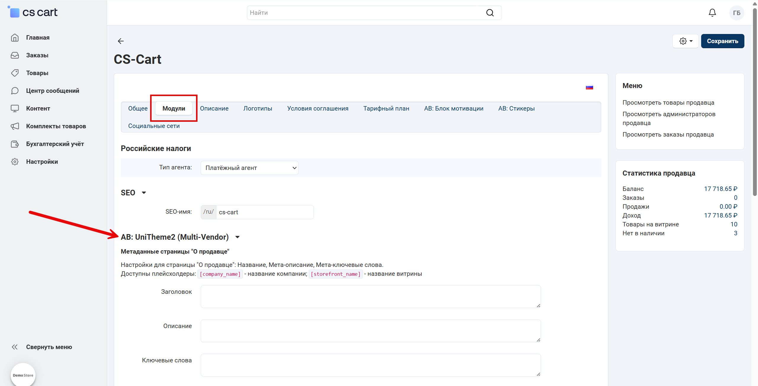Collapse AB: UniTheme2 (Multi-Vendor) section
This screenshot has width=758, height=386.
pyautogui.click(x=237, y=237)
